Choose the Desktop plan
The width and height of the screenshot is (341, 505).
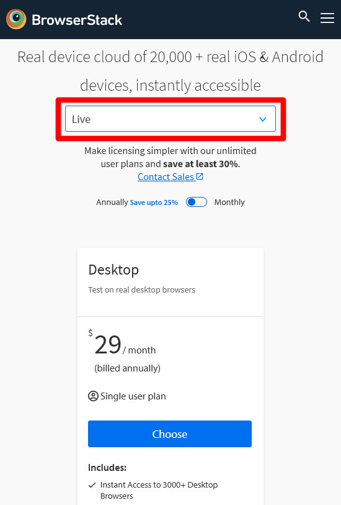pyautogui.click(x=170, y=434)
